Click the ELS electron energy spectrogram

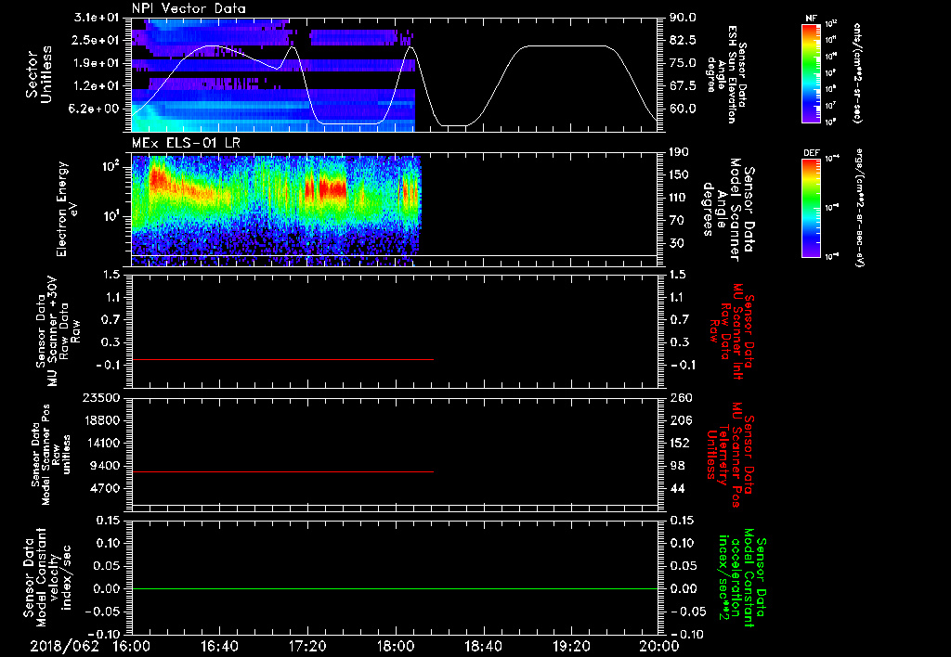[x=276, y=211]
